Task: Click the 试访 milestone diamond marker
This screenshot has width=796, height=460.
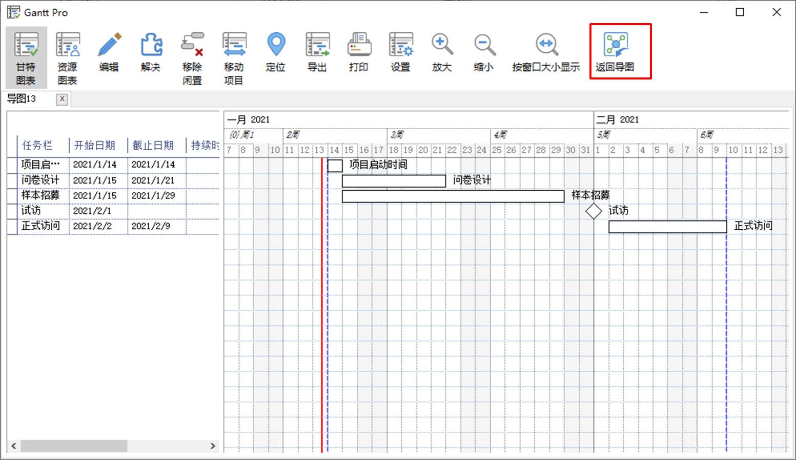Action: 593,210
